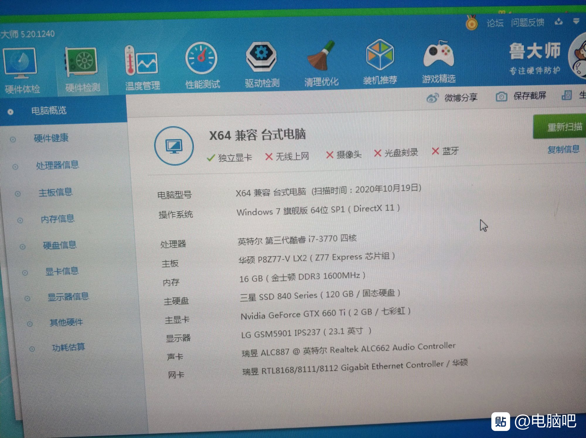Click the LG GSM5901 IPS237 monitor value
Image resolution: width=586 pixels, height=438 pixels.
(306, 333)
